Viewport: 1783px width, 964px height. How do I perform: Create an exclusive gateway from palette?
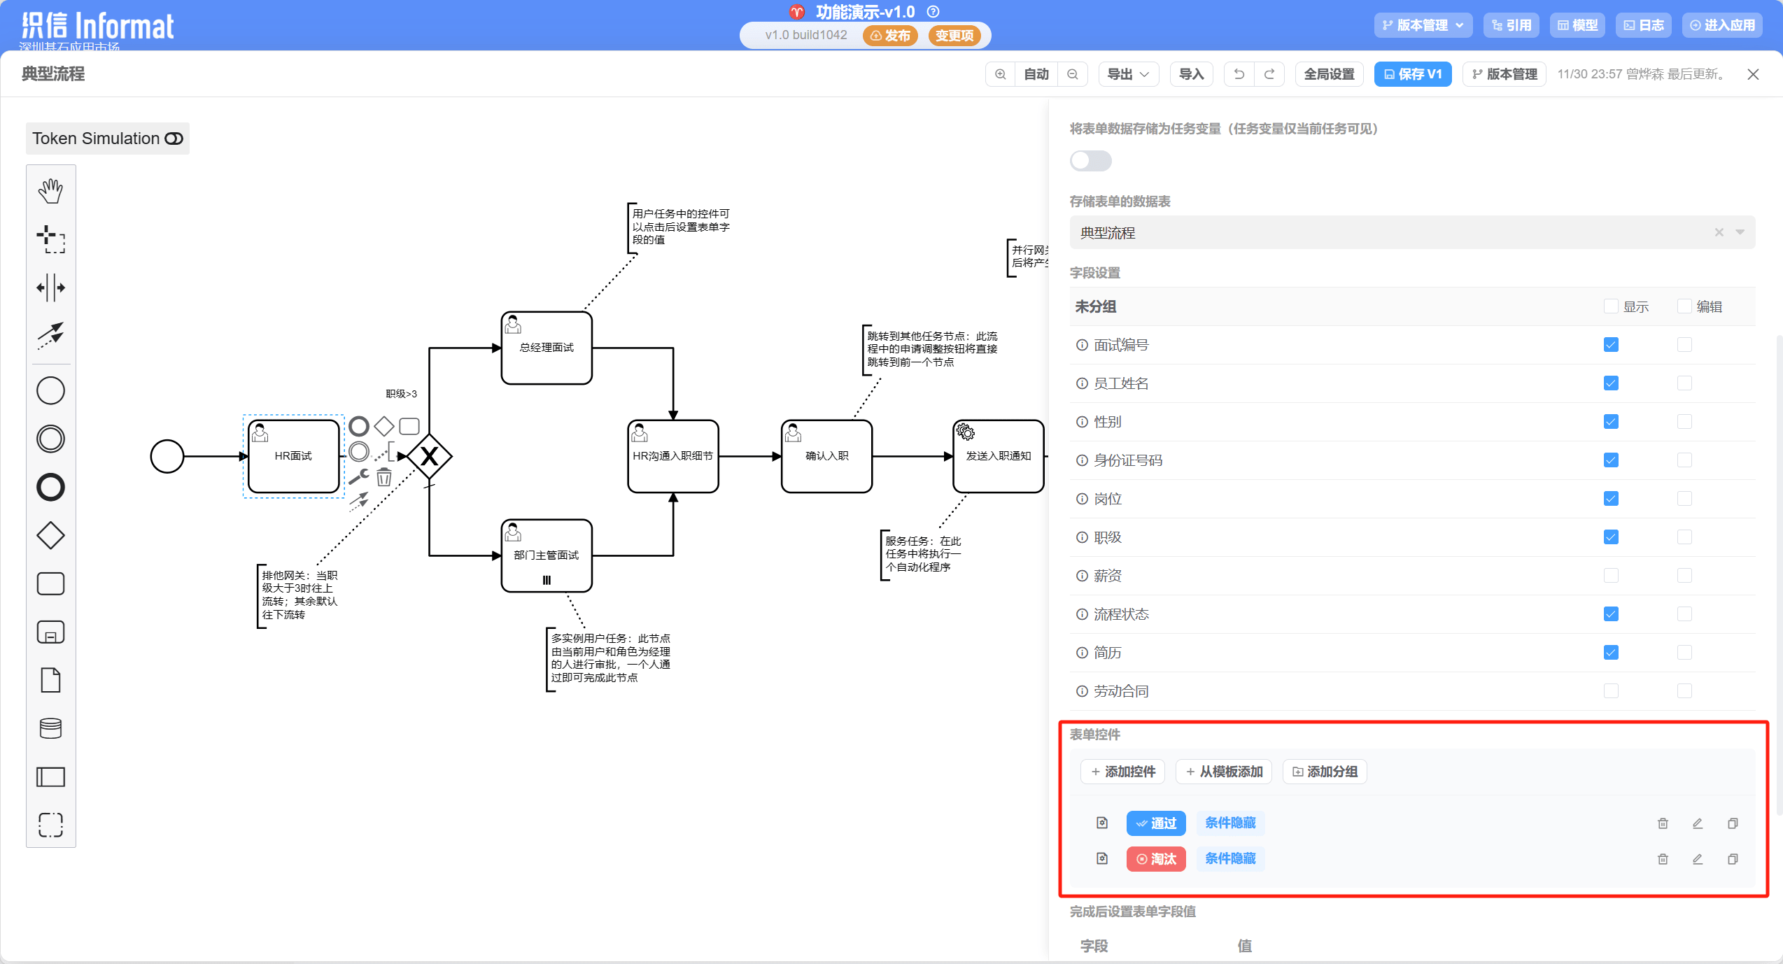[50, 536]
